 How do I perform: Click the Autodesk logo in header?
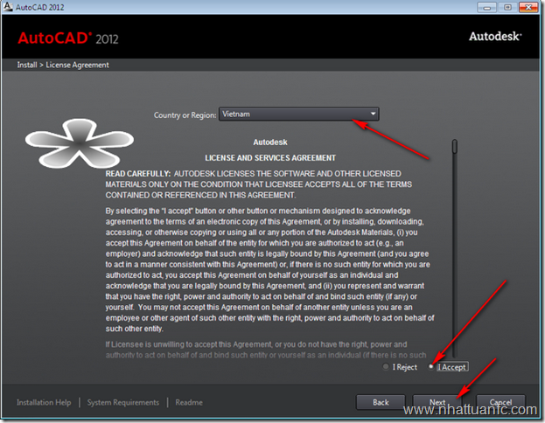click(495, 36)
